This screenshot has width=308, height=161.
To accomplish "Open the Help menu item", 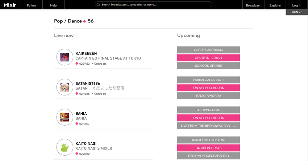I will (53, 5).
